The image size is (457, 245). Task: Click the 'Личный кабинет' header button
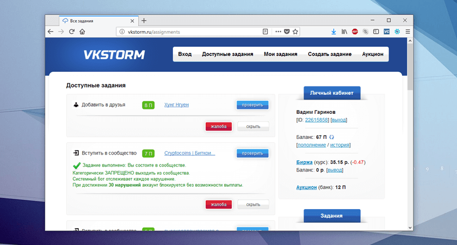[332, 93]
